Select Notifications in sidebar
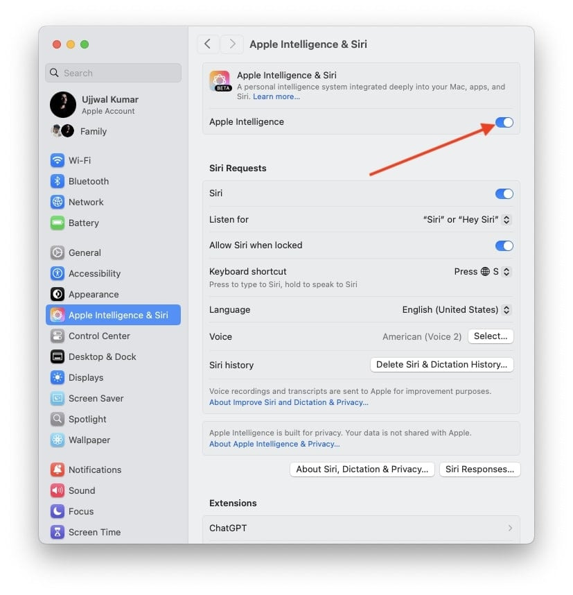This screenshot has width=573, height=595. coord(113,469)
